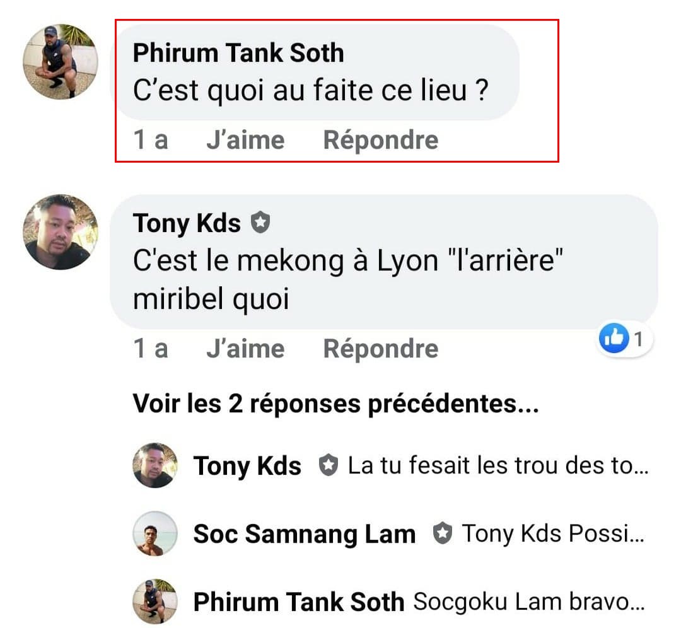Click the badge icon beside Soc Samnang Lam

[443, 533]
